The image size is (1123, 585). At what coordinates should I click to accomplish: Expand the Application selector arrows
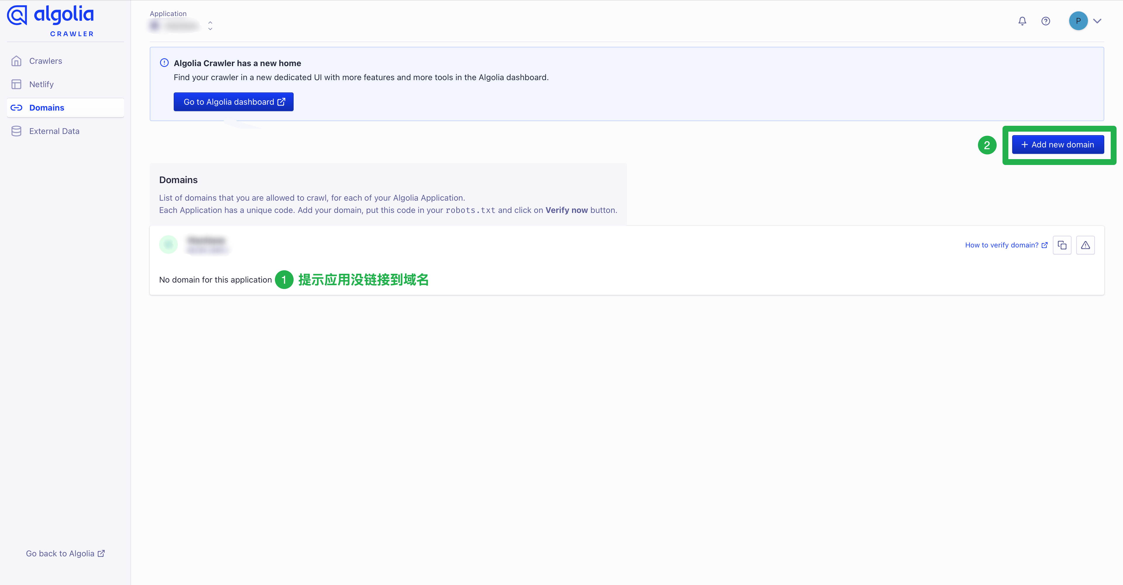pos(210,26)
